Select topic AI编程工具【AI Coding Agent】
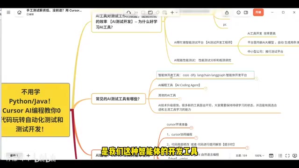The image size is (299, 168). click(x=179, y=85)
